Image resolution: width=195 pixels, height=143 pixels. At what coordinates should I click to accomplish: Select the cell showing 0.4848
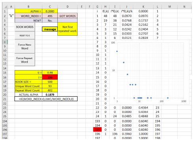point(143,116)
